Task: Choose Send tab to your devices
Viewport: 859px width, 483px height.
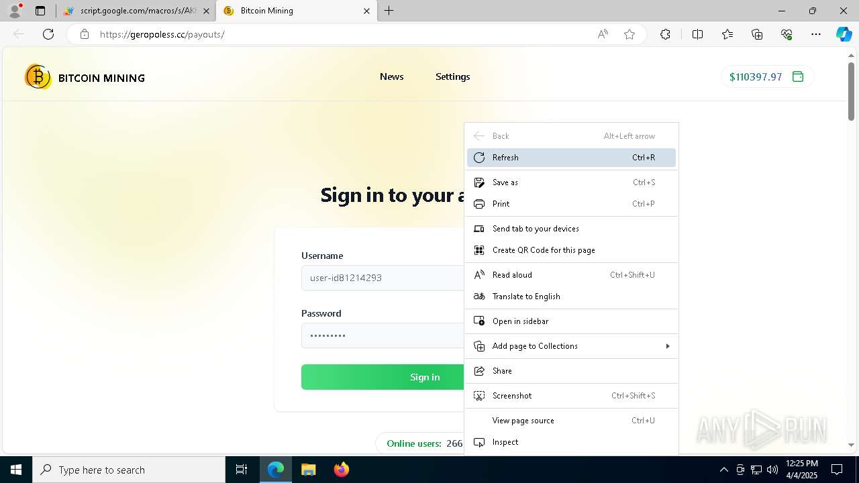Action: pyautogui.click(x=571, y=229)
